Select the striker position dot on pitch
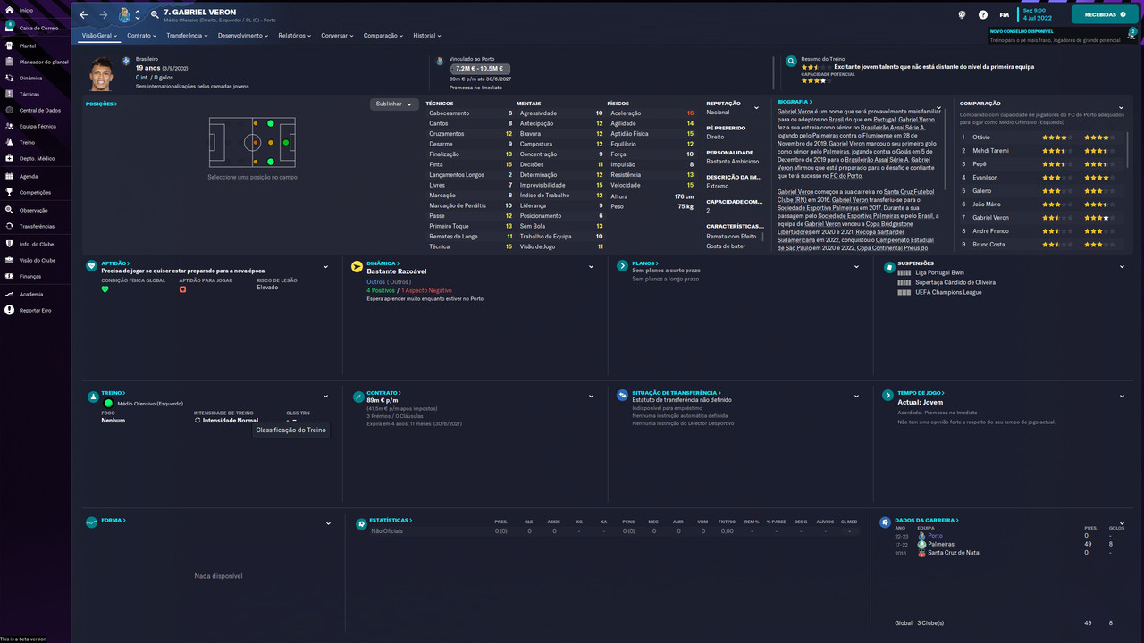 tap(285, 143)
